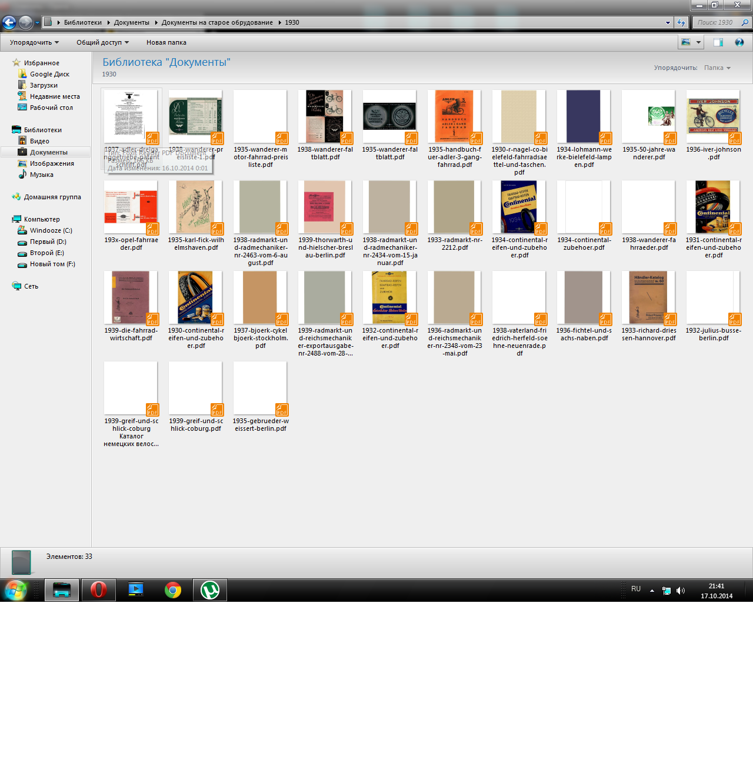This screenshot has width=753, height=764.
Task: Open the view options dropdown arrow
Action: 698,42
